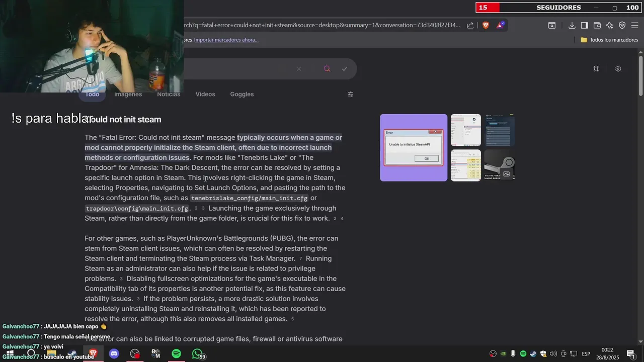Switch to the Noticias tab

[x=169, y=94]
